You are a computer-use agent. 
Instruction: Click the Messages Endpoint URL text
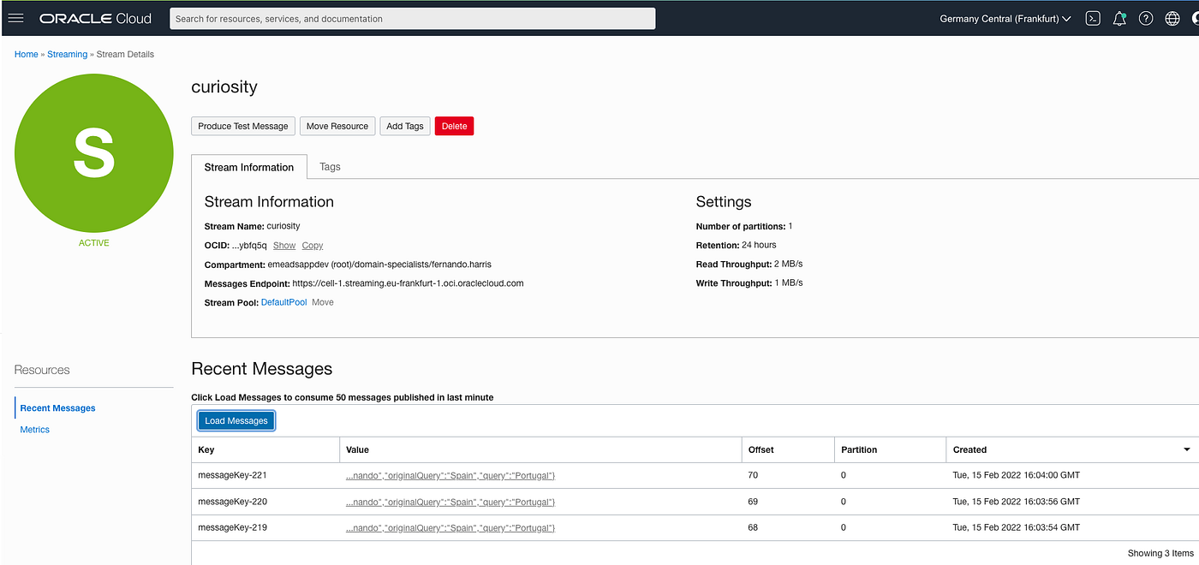coord(408,283)
